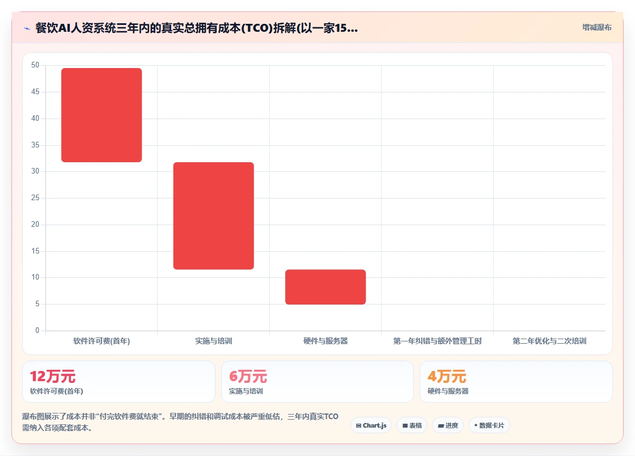Click the x-axis label 实施与培训
The image size is (635, 456).
pos(213,341)
